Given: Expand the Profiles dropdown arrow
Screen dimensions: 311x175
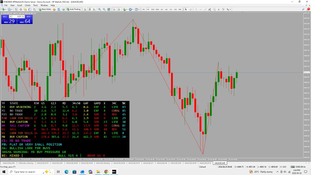Looking at the screenshot, I should click(12, 9).
